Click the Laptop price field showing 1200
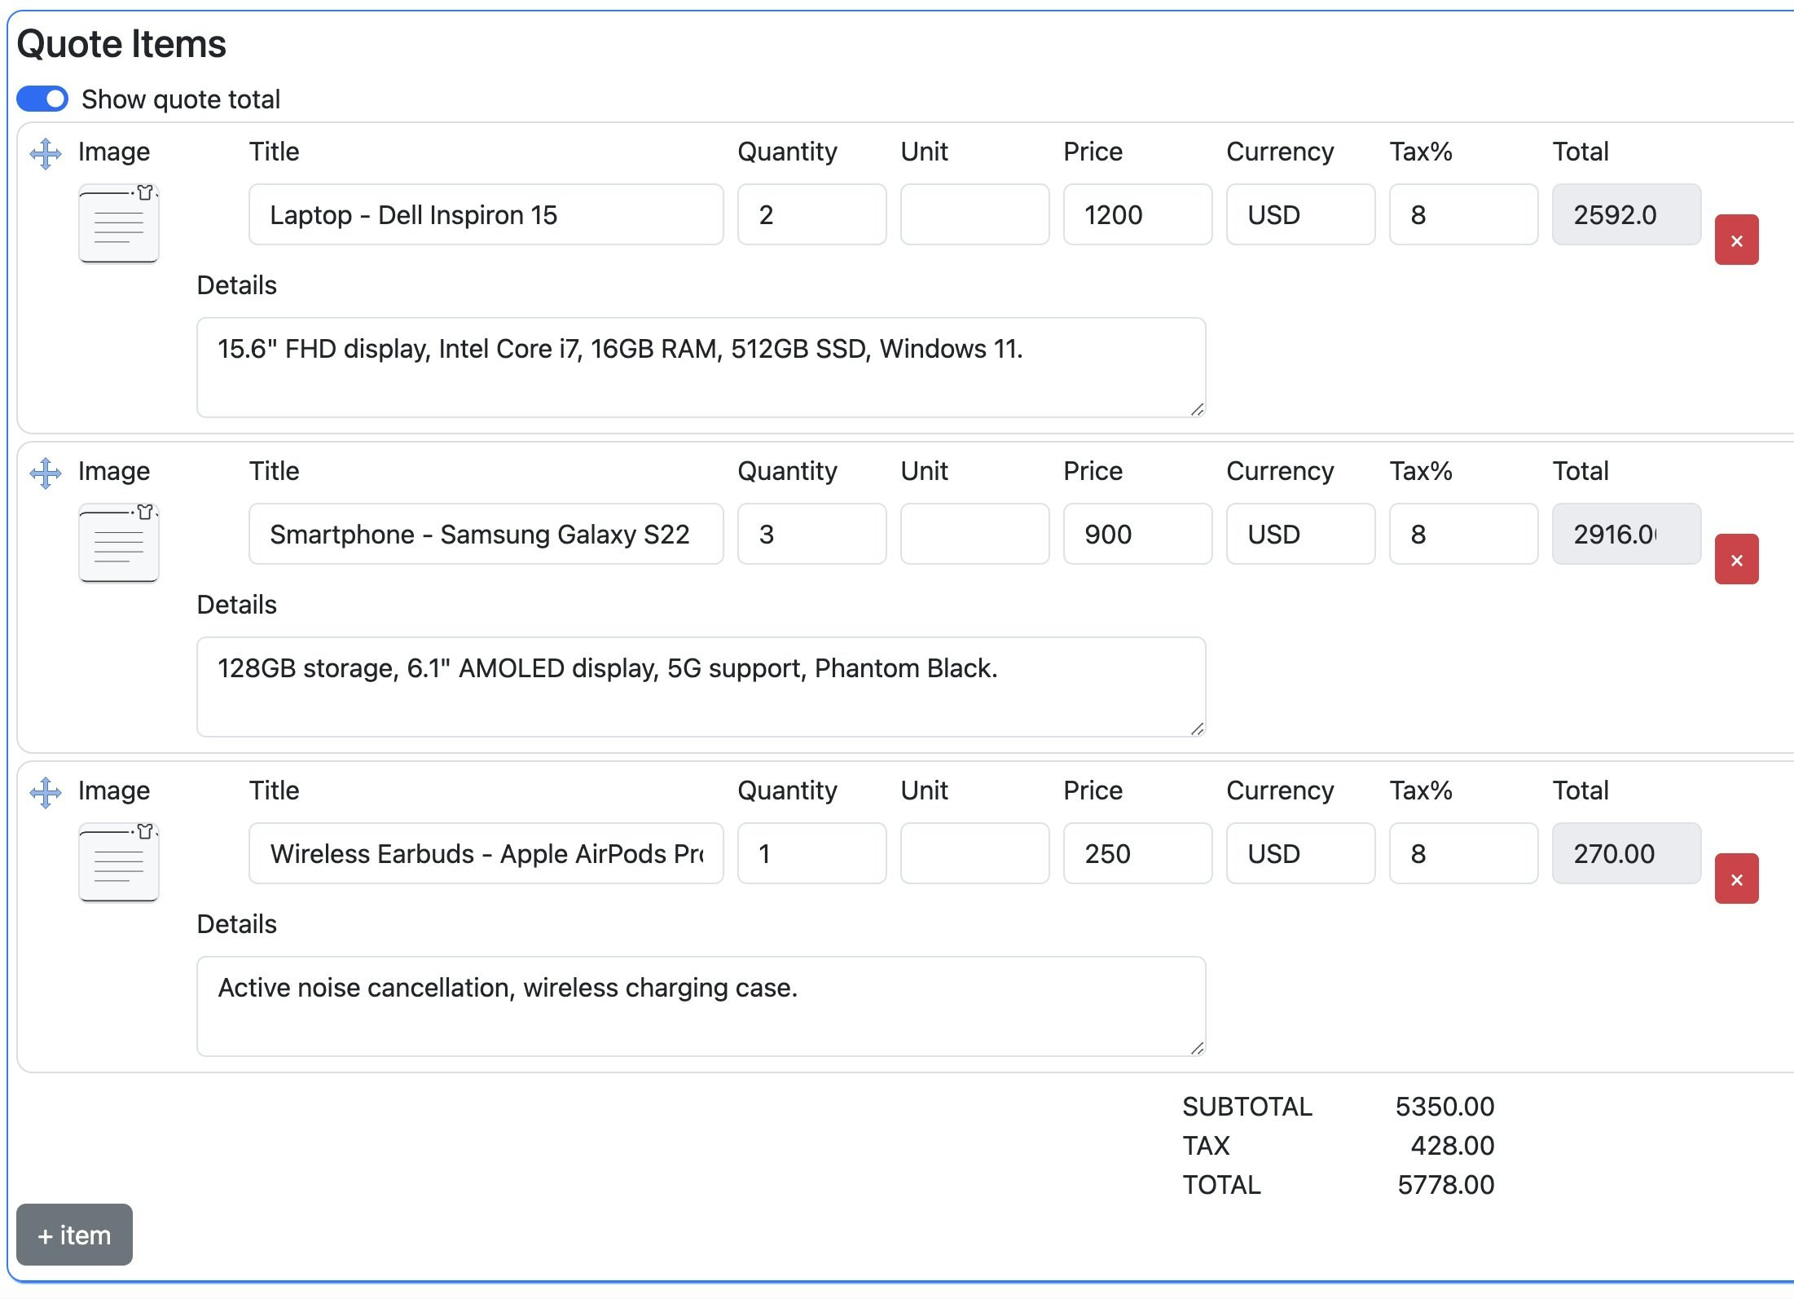This screenshot has height=1299, width=1794. click(x=1137, y=215)
